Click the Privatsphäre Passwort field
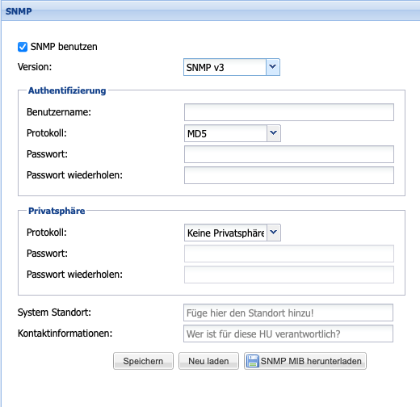The width and height of the screenshot is (420, 407). tap(289, 254)
